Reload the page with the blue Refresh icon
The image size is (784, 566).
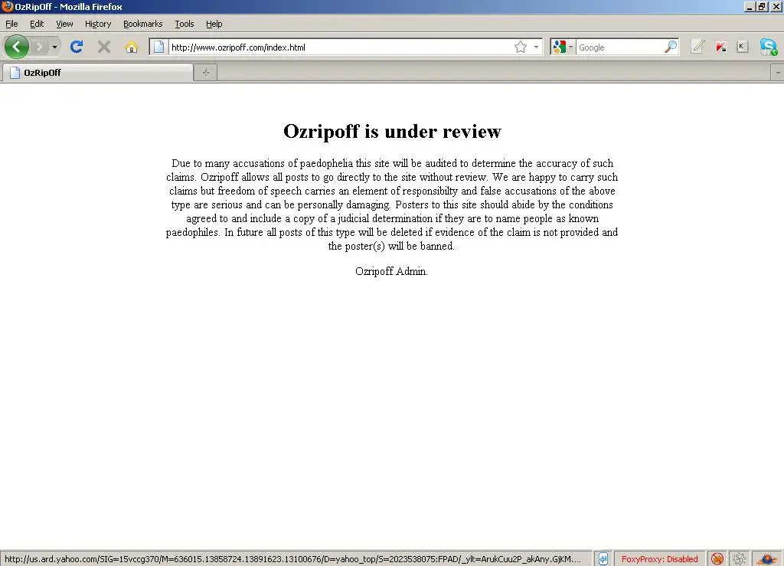click(x=77, y=47)
